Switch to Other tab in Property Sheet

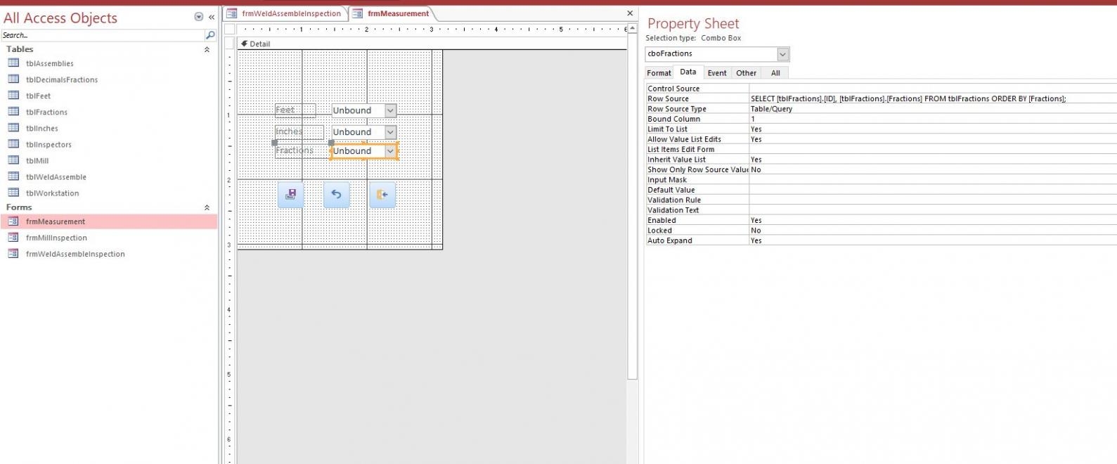(x=746, y=73)
